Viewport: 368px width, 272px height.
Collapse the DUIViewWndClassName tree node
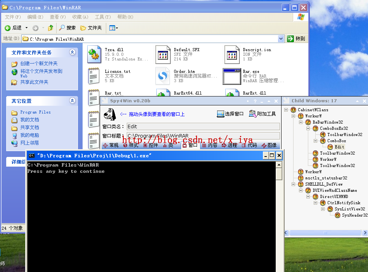coord(301,190)
